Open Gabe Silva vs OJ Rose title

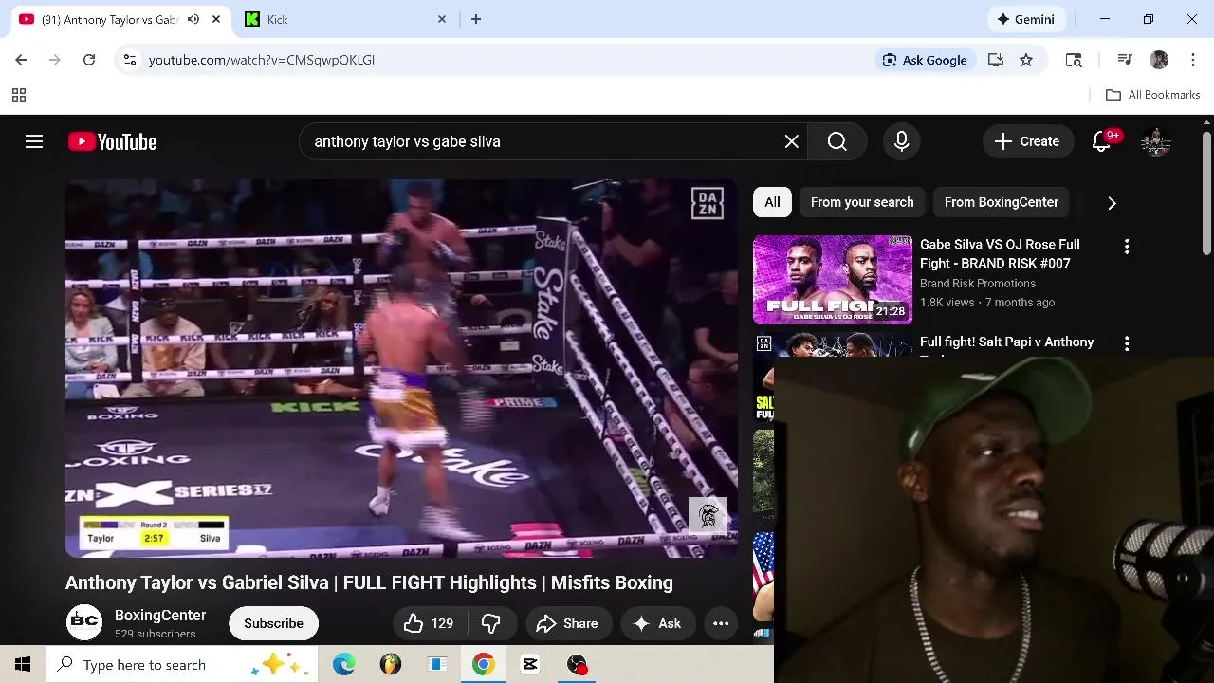point(1000,253)
